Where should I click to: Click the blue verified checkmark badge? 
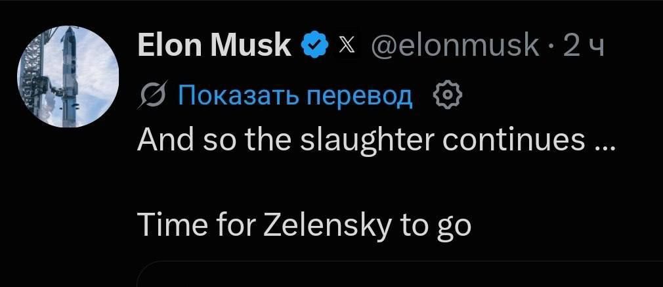tap(314, 47)
